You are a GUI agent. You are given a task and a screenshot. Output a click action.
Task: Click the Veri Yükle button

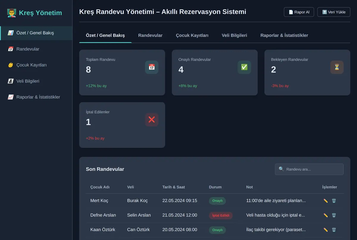(x=334, y=12)
